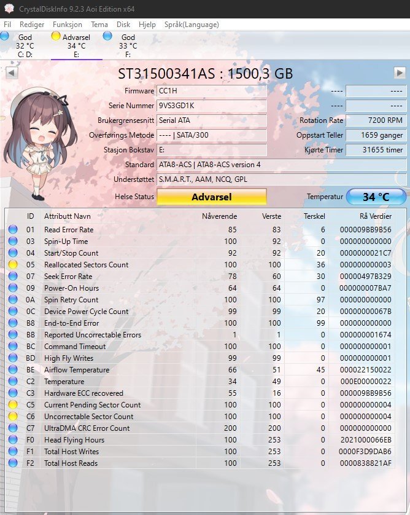Click the yellow icon for Current Pending Sector Count
This screenshot has height=515, width=410.
click(x=13, y=404)
